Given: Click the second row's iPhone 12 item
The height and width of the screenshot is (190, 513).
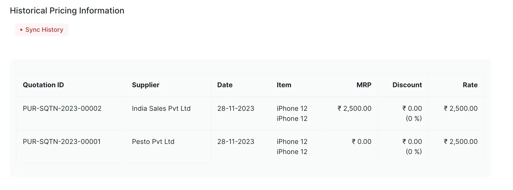Looking at the screenshot, I should pyautogui.click(x=292, y=147).
